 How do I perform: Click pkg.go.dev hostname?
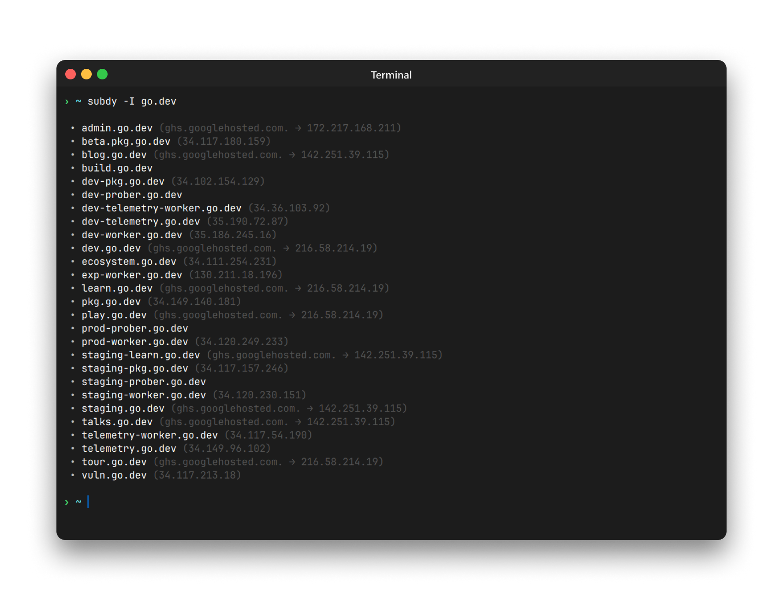pos(111,301)
